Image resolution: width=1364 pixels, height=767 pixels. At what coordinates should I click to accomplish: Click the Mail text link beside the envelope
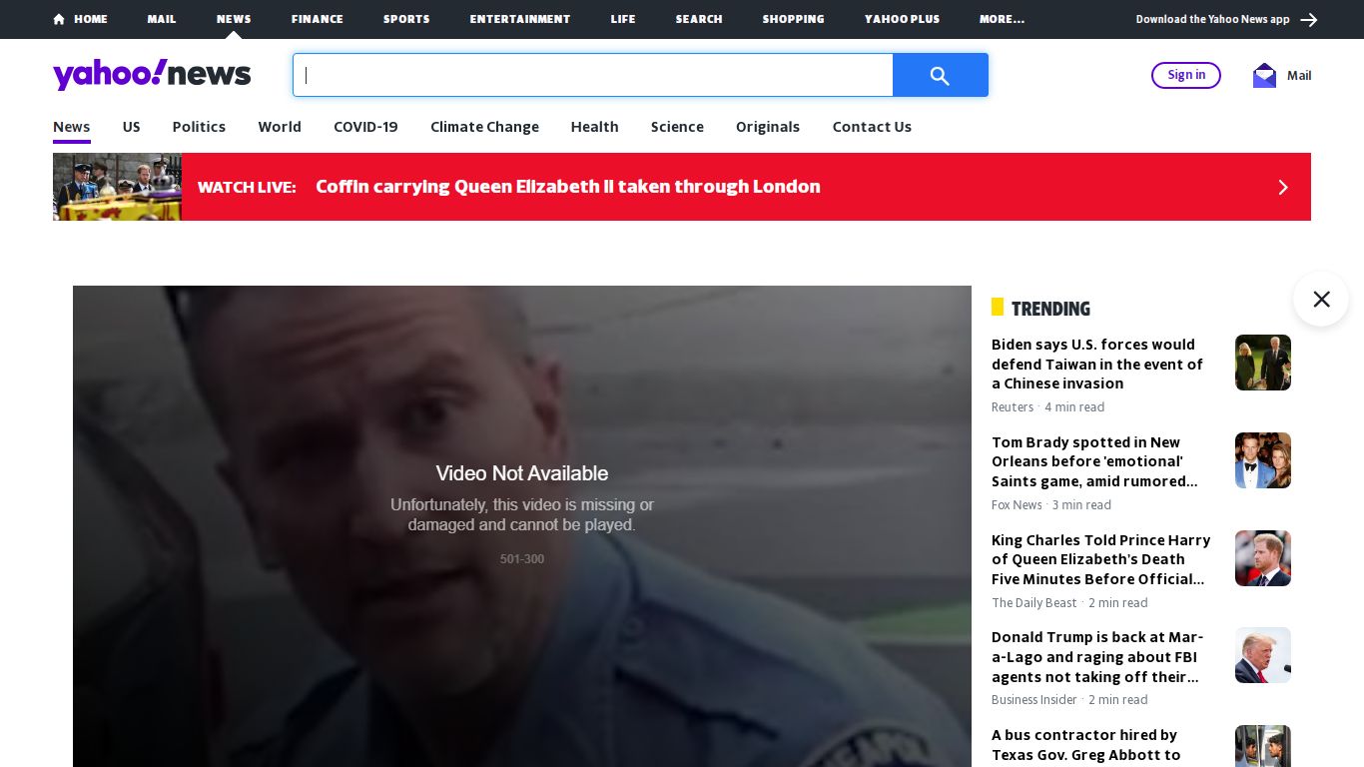tap(1299, 75)
